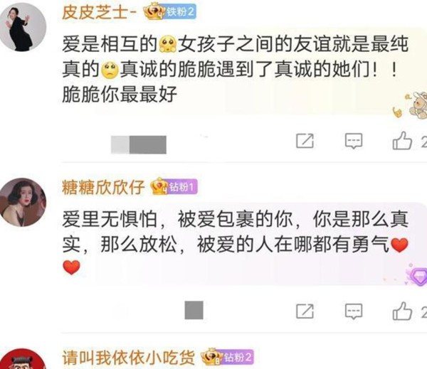
Task: Open username link 糖糖欣欣仔
Action: click(103, 187)
